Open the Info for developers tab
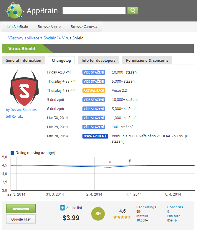197x230 pixels. click(x=98, y=60)
